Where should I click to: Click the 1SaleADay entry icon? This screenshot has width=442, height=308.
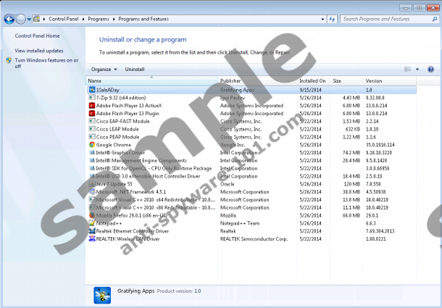91,89
